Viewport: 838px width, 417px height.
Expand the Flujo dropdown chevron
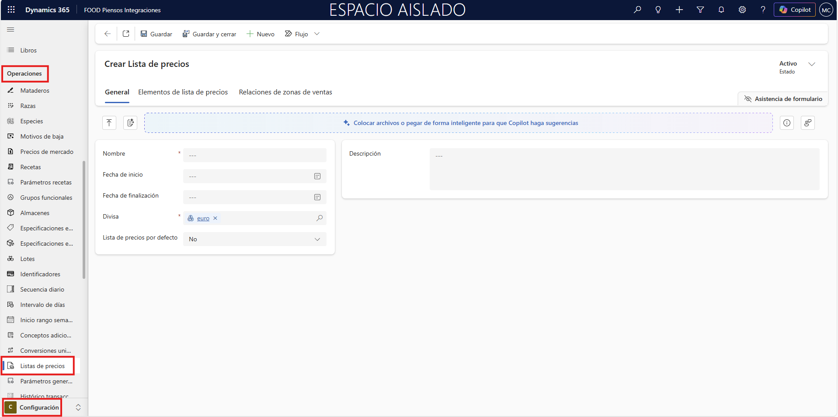317,34
